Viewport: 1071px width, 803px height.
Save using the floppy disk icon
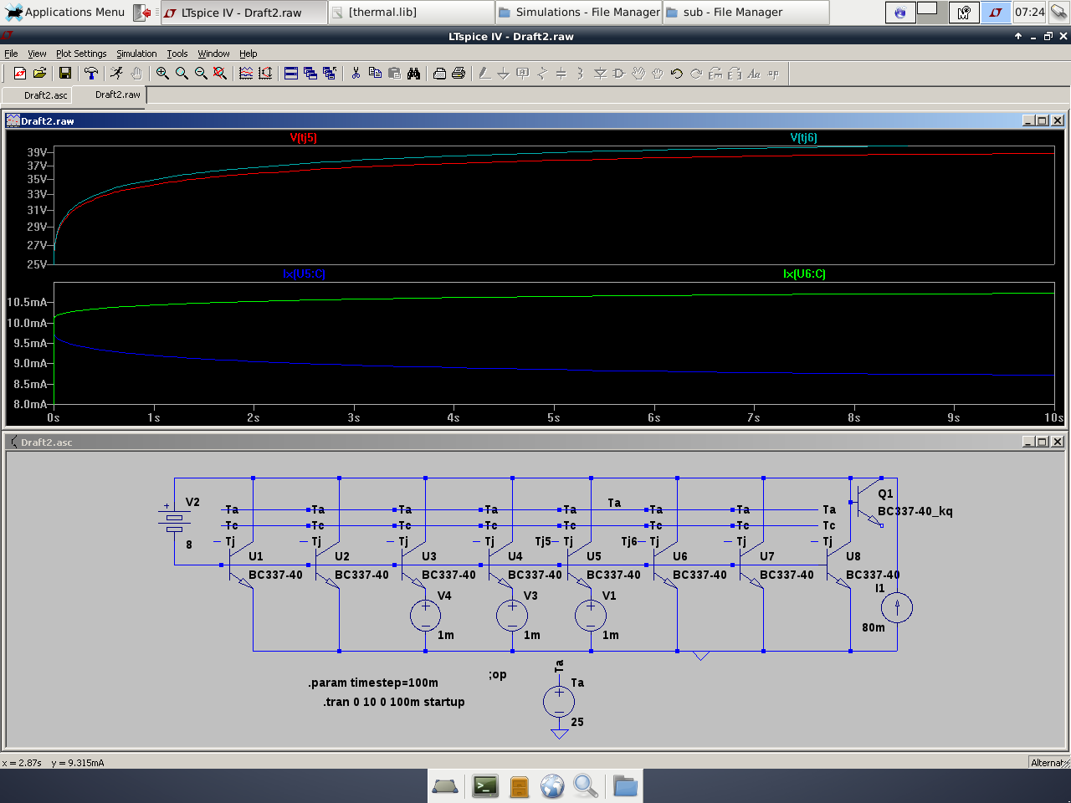[x=64, y=74]
